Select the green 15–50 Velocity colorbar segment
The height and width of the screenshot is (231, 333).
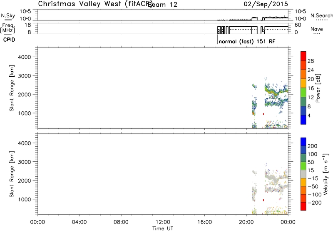click(303, 166)
